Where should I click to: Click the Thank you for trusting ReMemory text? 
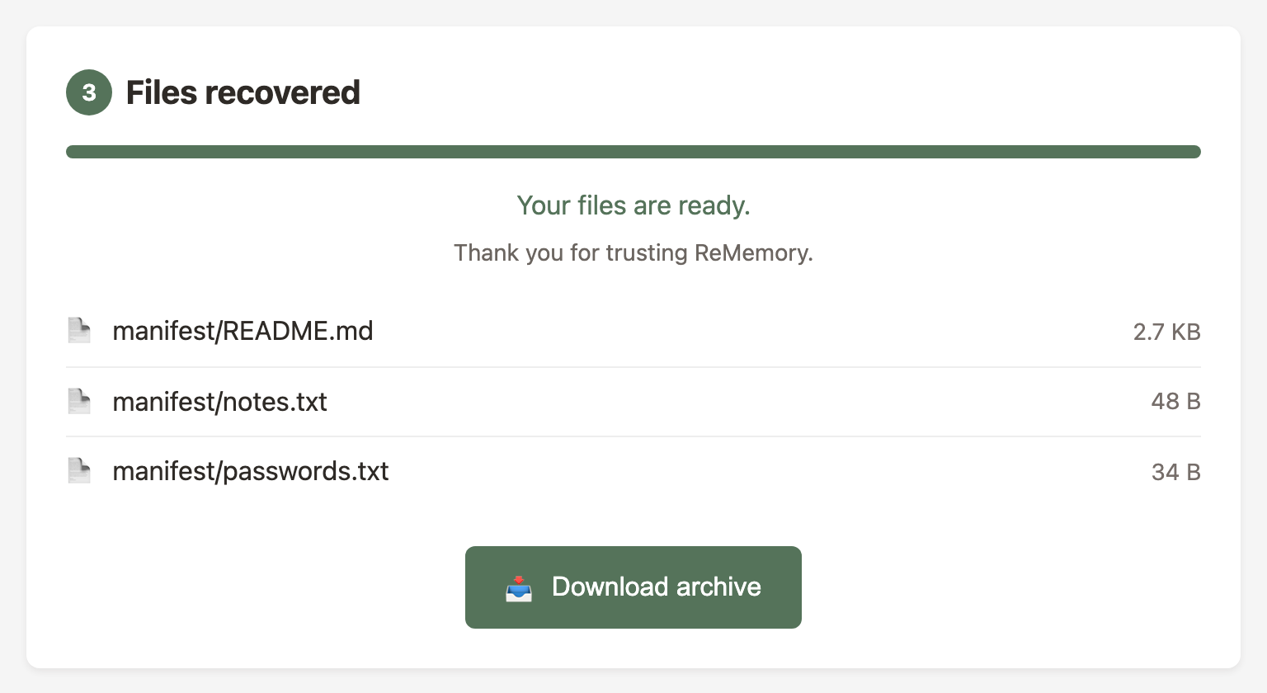tap(633, 252)
